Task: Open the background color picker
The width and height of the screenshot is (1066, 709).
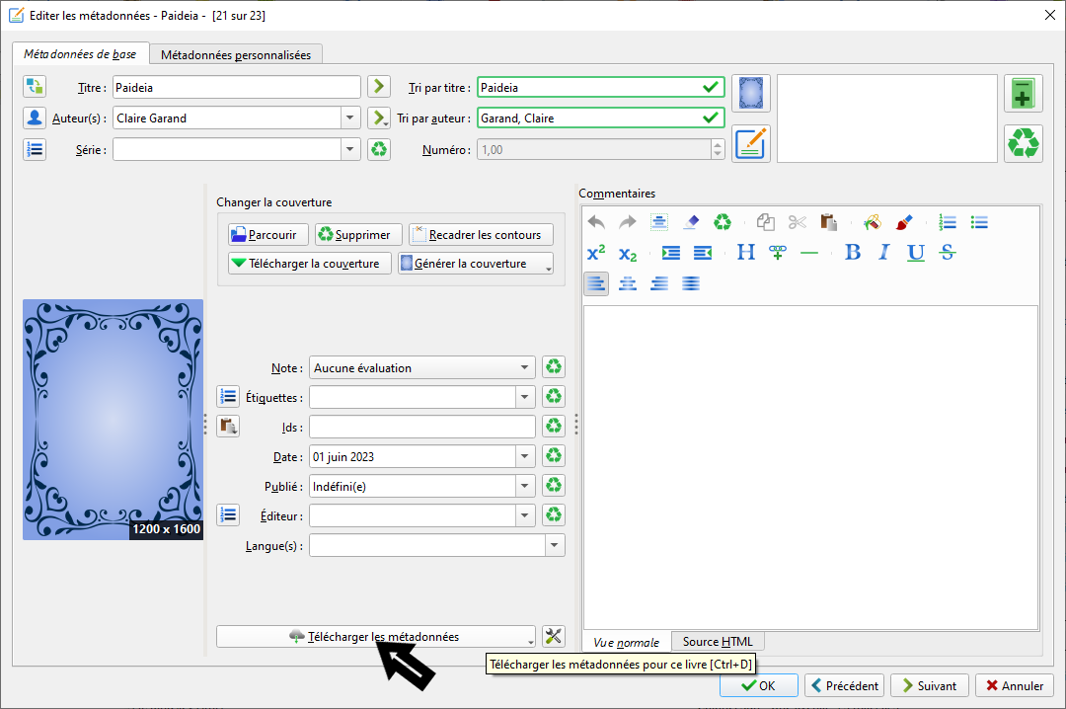Action: [873, 222]
